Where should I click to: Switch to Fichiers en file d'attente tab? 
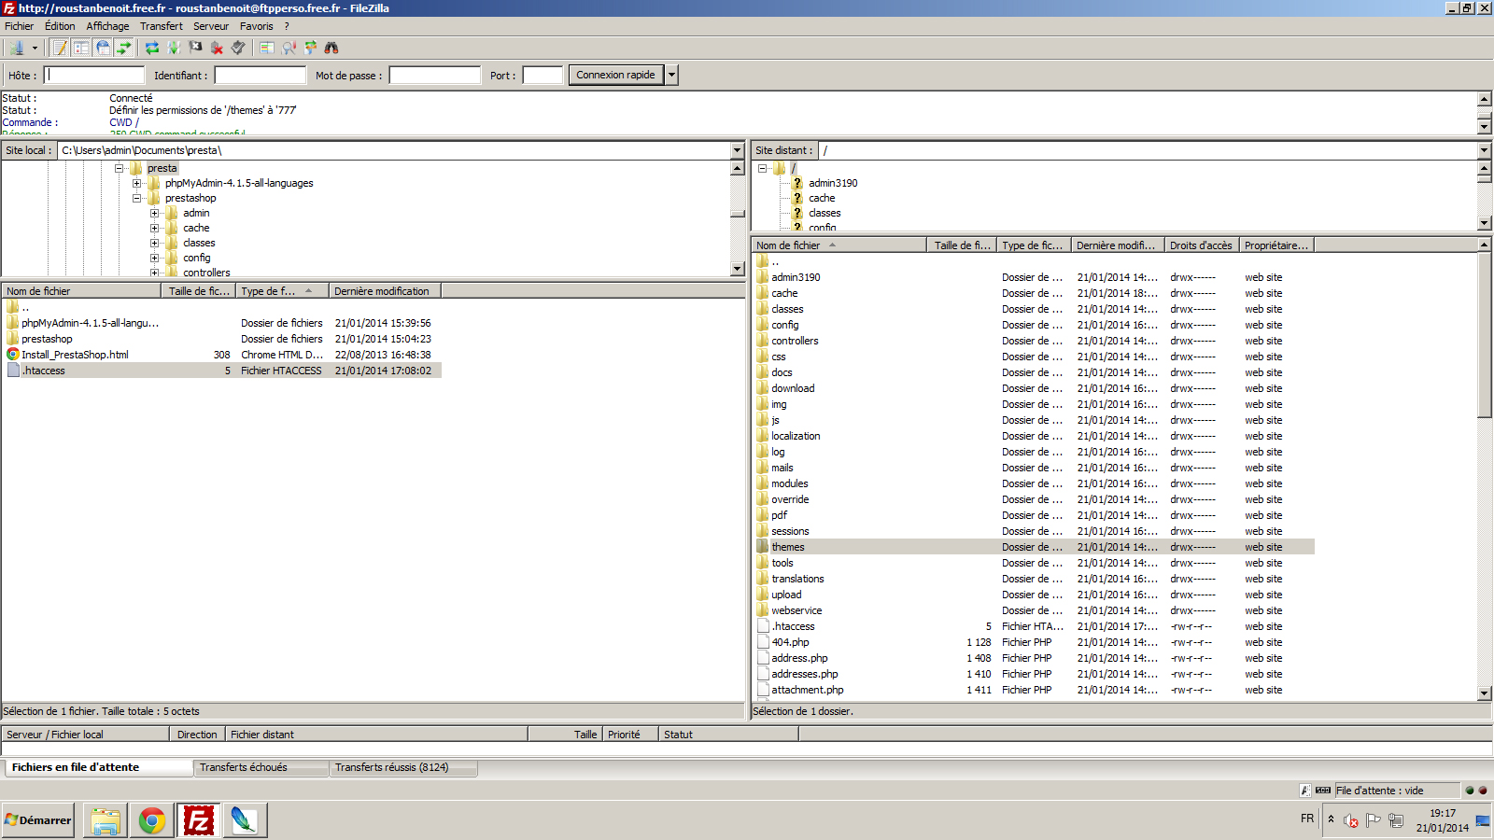[x=98, y=767]
